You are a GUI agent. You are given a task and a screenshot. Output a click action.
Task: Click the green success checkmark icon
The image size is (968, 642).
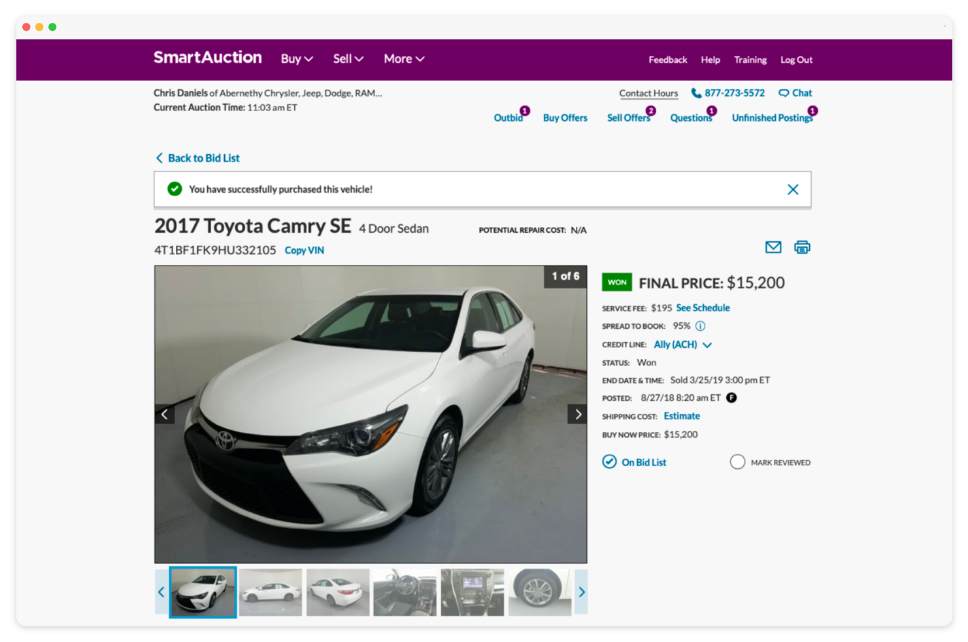(x=175, y=189)
